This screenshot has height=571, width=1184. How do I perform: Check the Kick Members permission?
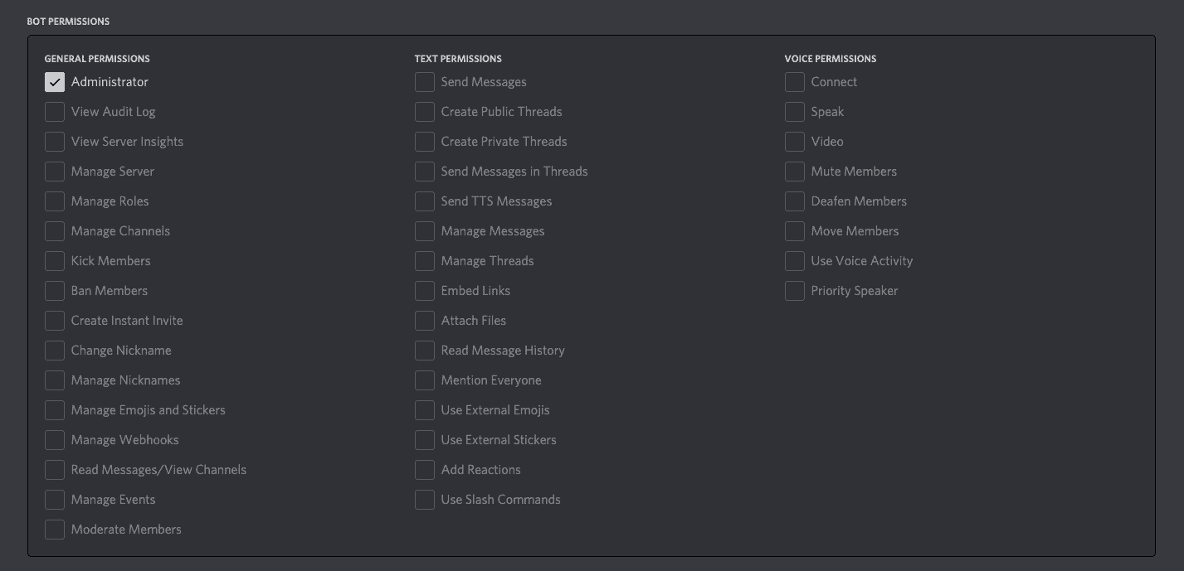click(x=55, y=260)
